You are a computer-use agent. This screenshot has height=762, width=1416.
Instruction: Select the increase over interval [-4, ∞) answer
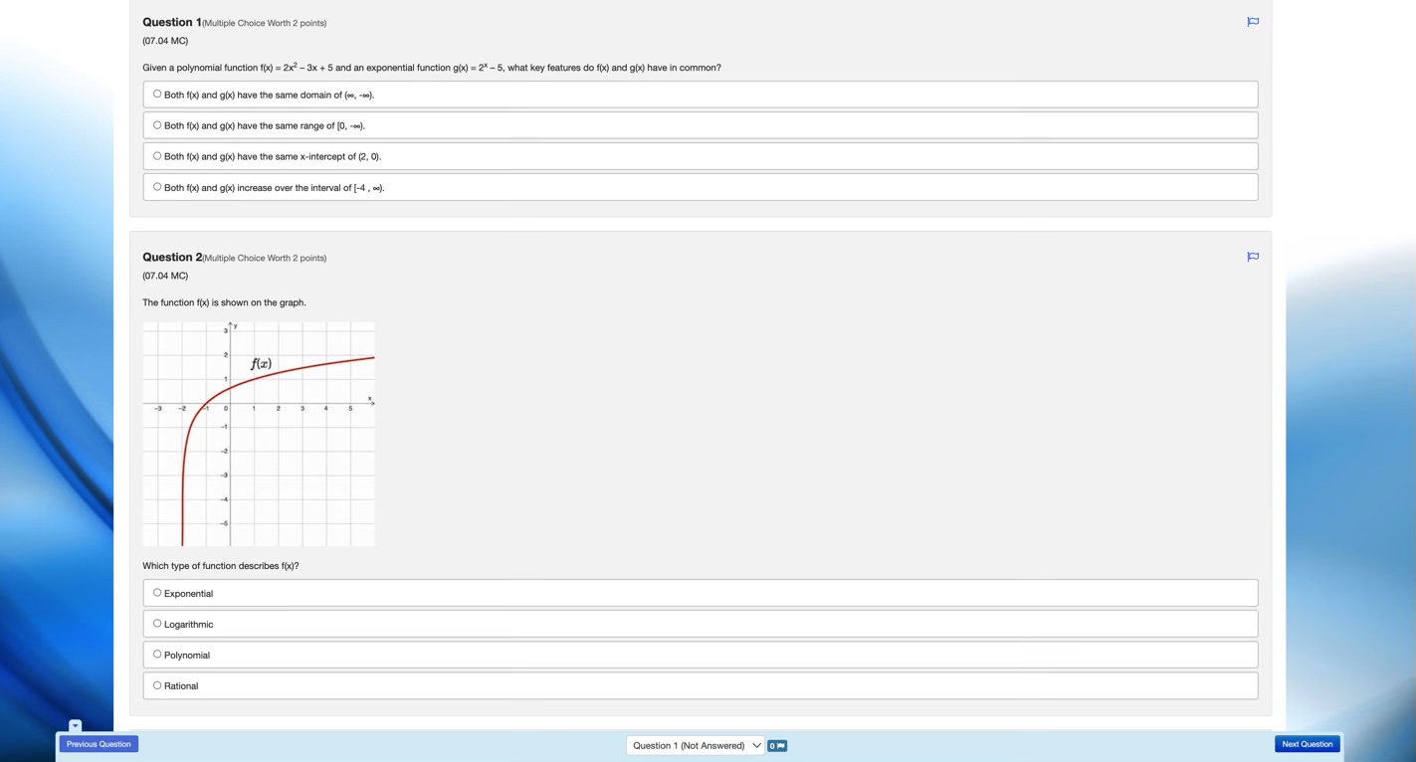tap(156, 186)
